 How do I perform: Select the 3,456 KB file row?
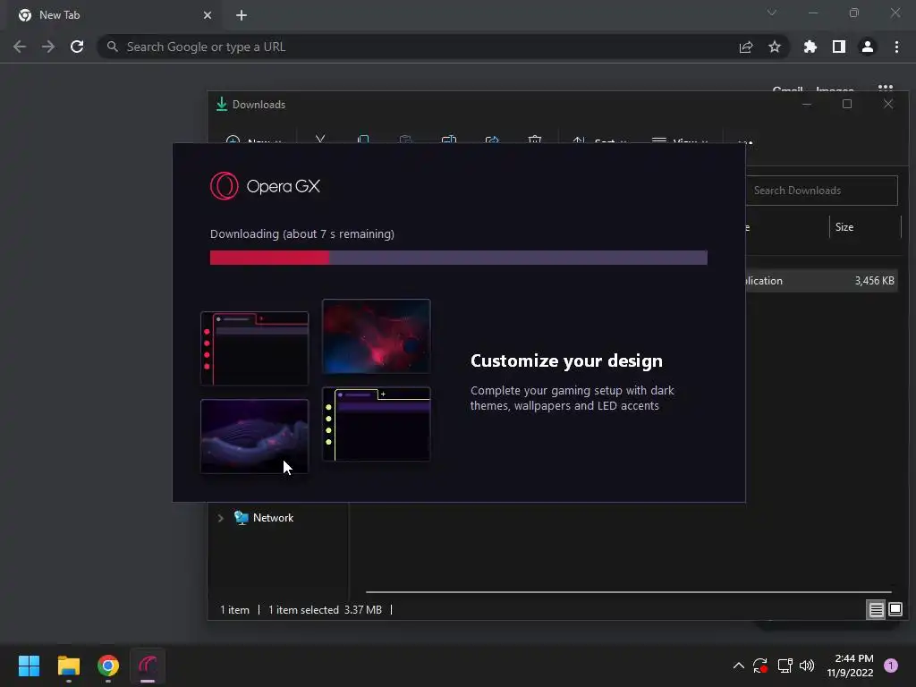pyautogui.click(x=821, y=281)
